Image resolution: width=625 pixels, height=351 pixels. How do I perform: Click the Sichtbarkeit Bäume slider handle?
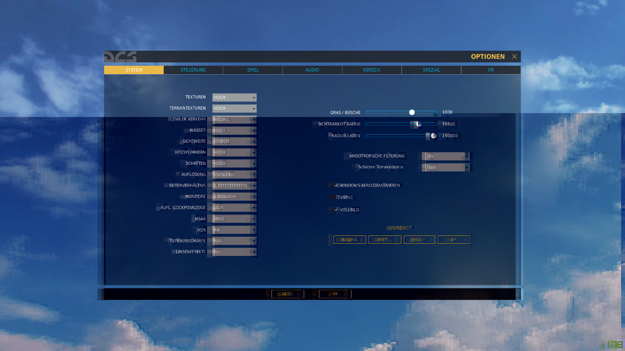(418, 124)
